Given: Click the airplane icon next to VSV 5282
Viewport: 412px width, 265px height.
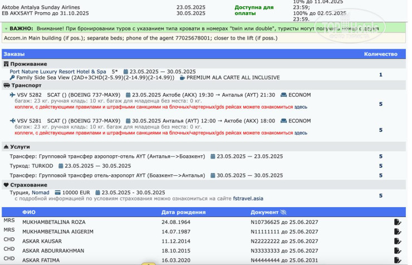Looking at the screenshot, I should [x=13, y=95].
